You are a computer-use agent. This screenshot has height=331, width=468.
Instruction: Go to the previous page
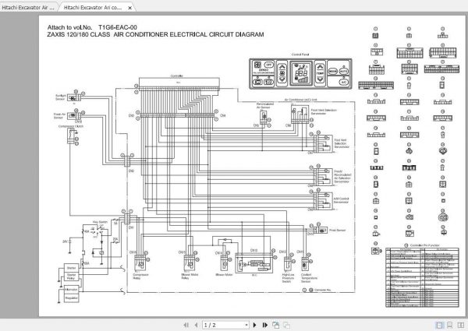pyautogui.click(x=196, y=325)
